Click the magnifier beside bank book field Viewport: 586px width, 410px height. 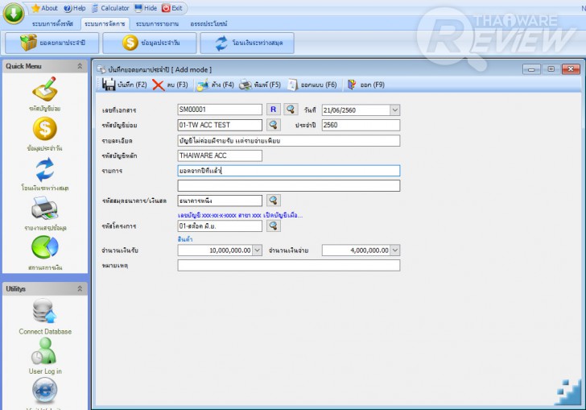[x=273, y=201]
